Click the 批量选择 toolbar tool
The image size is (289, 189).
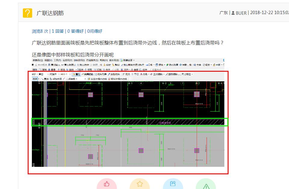click(83, 65)
